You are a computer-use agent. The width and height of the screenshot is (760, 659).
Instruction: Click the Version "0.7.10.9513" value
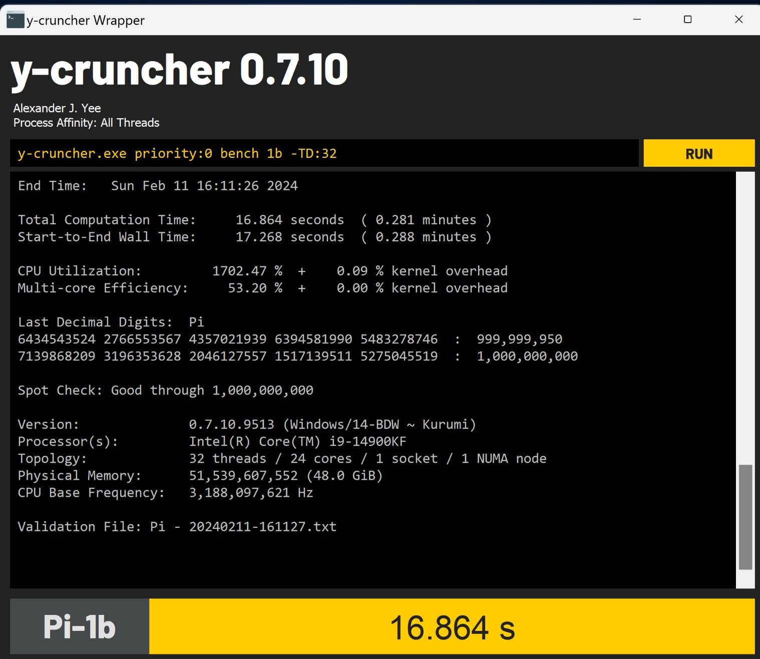tap(232, 424)
